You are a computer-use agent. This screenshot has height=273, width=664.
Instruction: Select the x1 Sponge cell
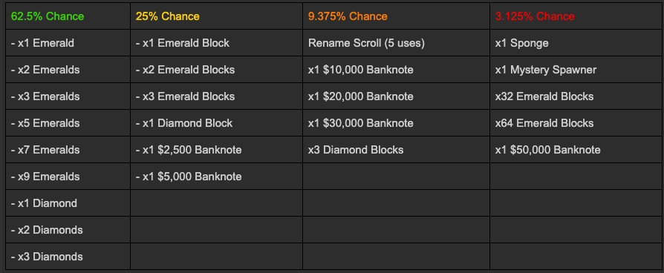(x=574, y=43)
